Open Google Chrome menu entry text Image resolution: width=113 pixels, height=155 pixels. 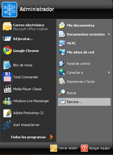(x=26, y=51)
